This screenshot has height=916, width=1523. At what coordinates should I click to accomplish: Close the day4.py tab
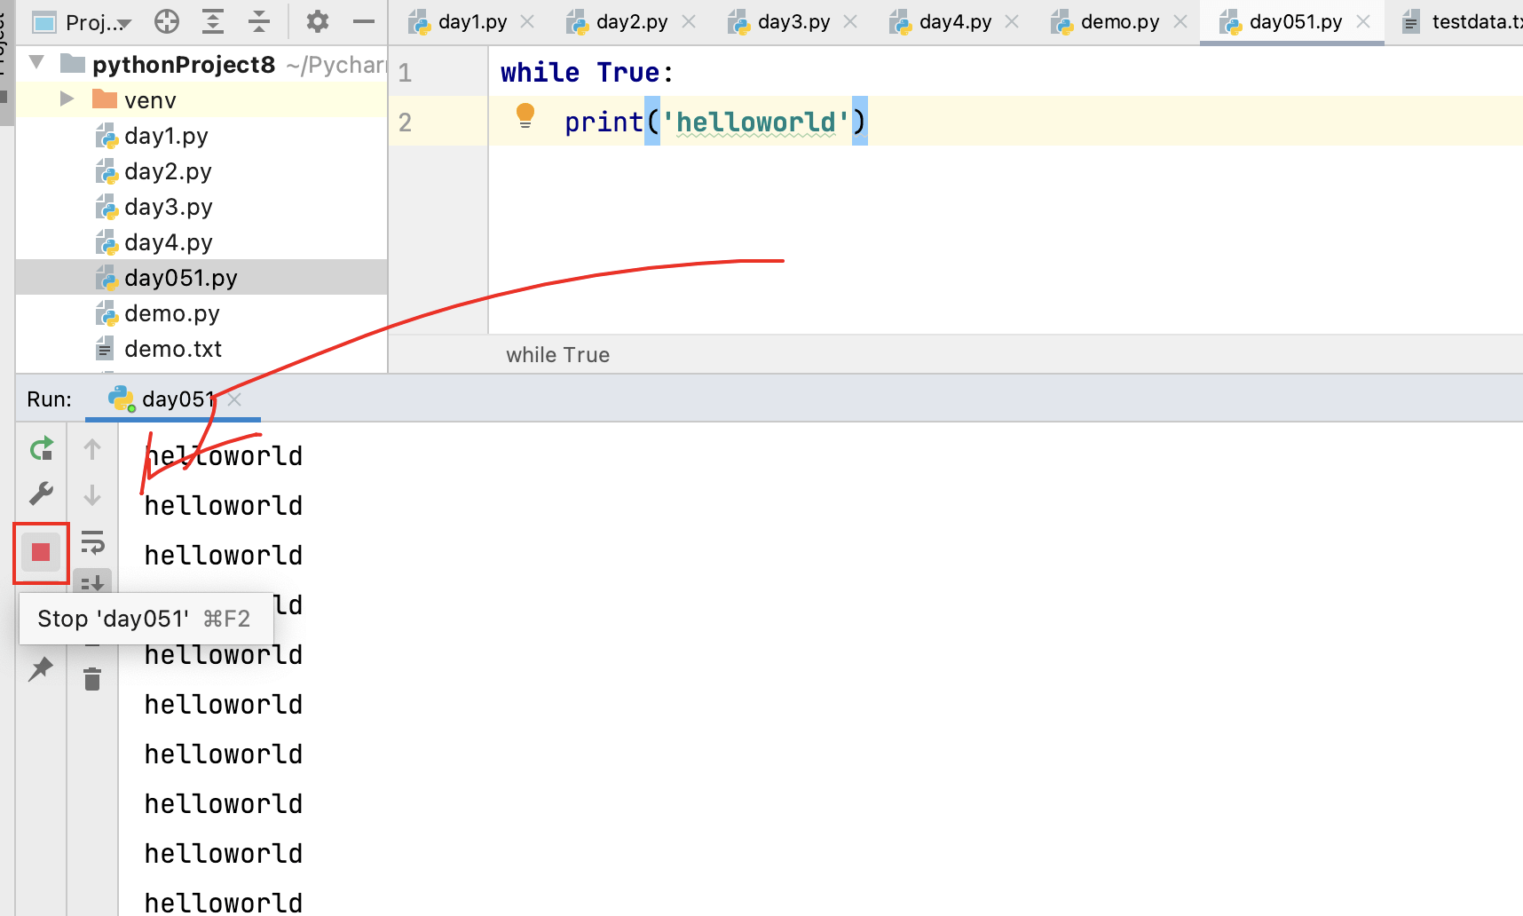click(x=1012, y=21)
